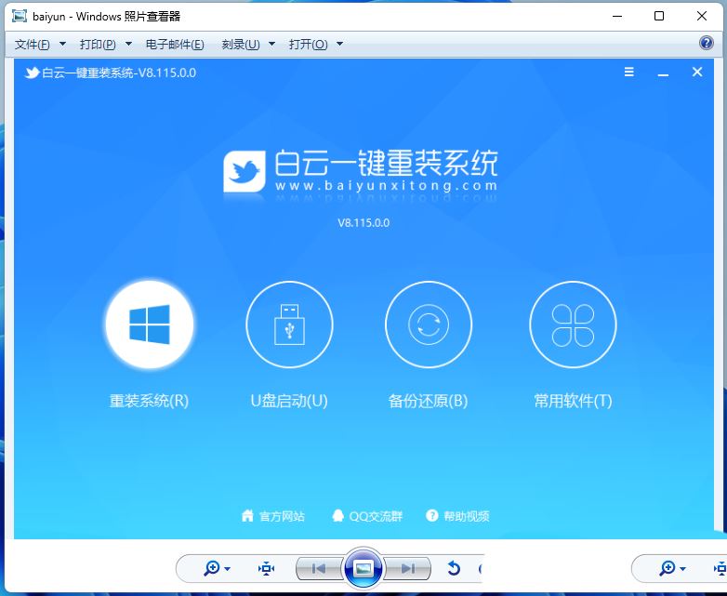Click the white bird Baiyun logo
The height and width of the screenshot is (596, 727).
coord(246,171)
